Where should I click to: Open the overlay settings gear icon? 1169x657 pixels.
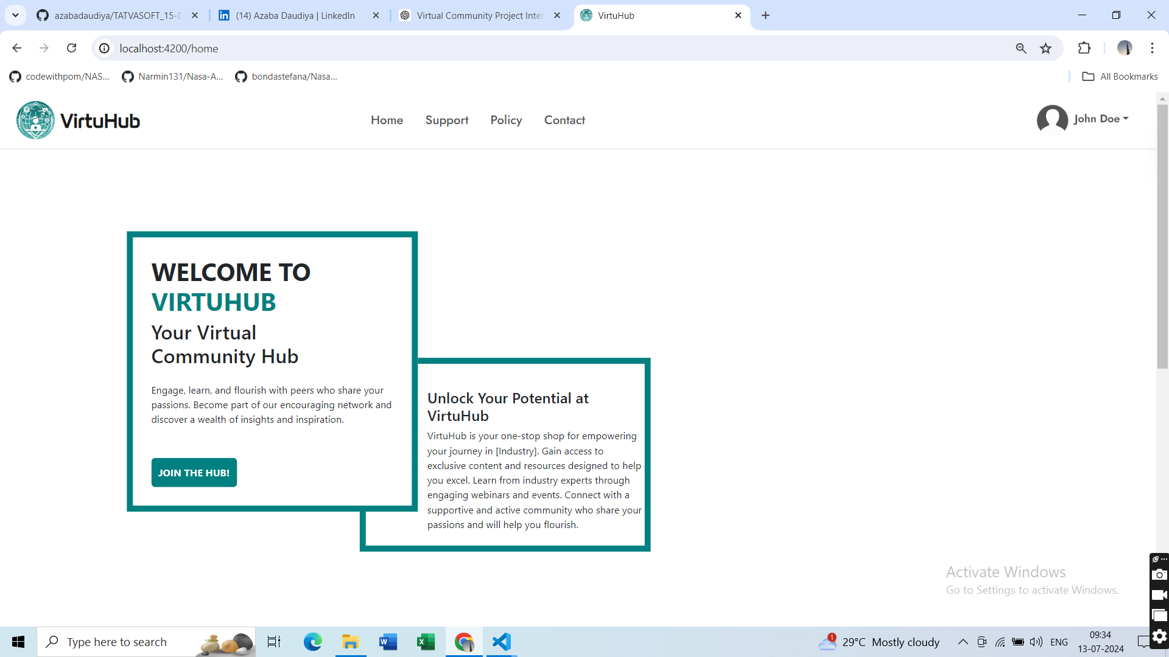(1159, 636)
